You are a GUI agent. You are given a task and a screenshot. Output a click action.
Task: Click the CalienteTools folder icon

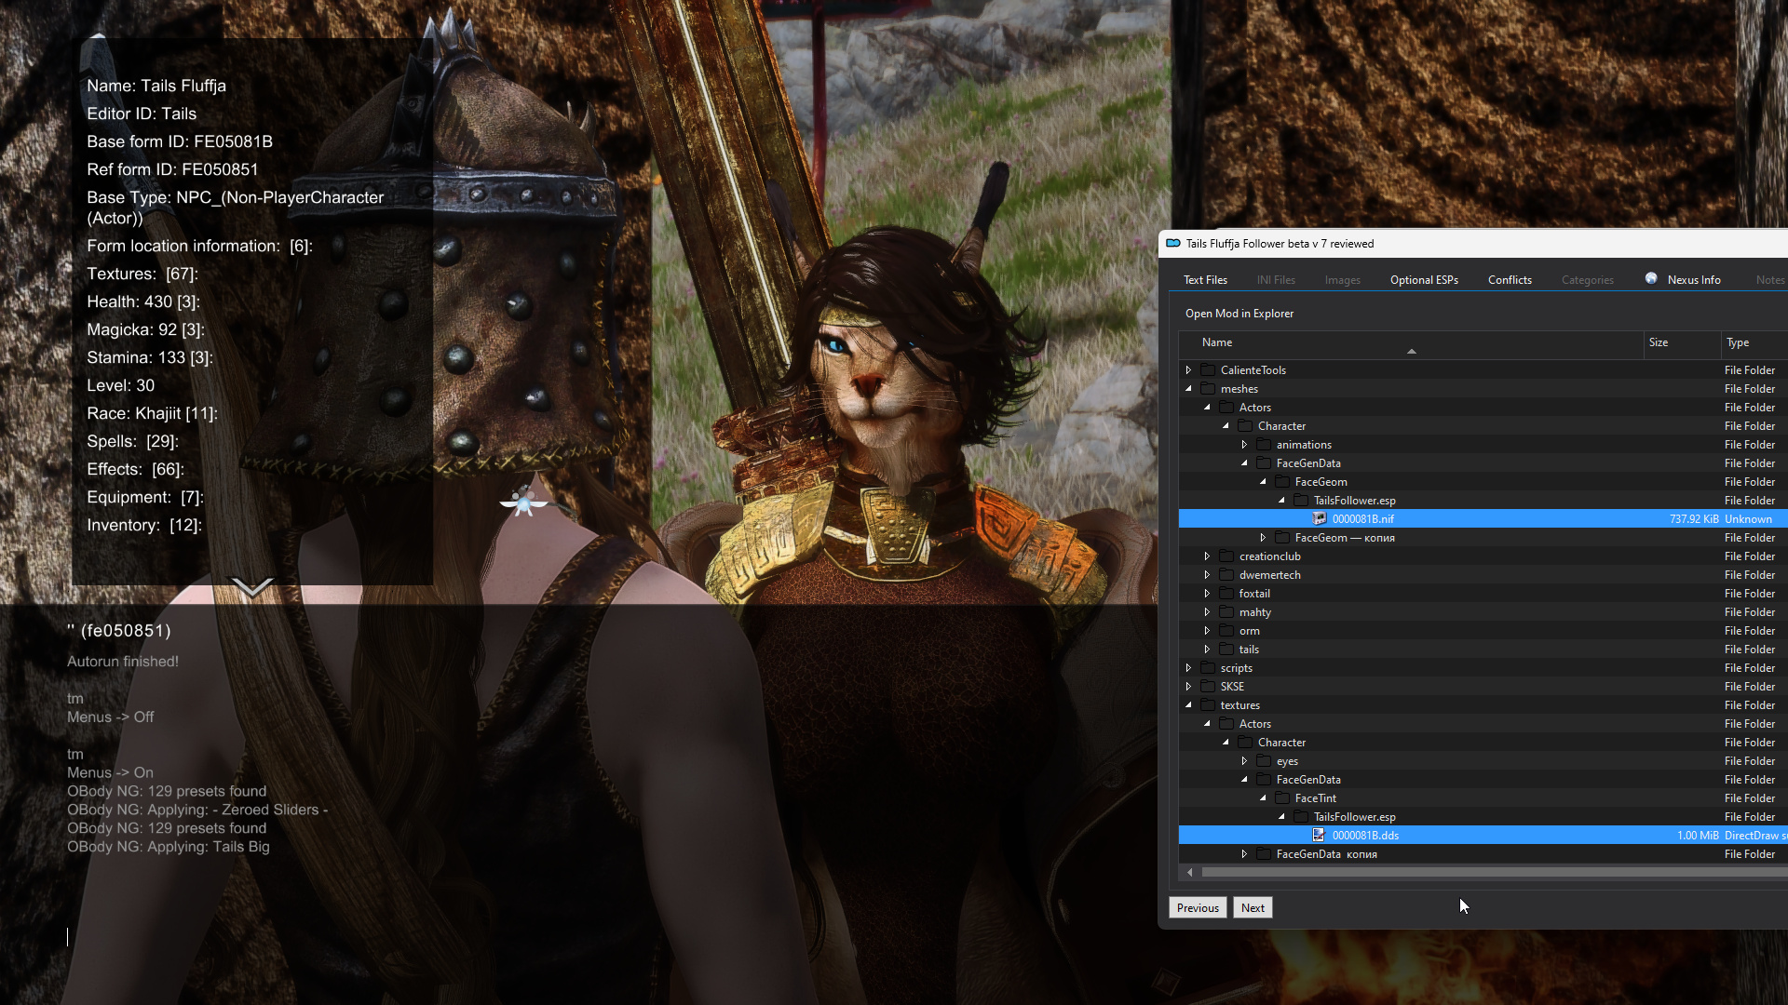coord(1208,370)
